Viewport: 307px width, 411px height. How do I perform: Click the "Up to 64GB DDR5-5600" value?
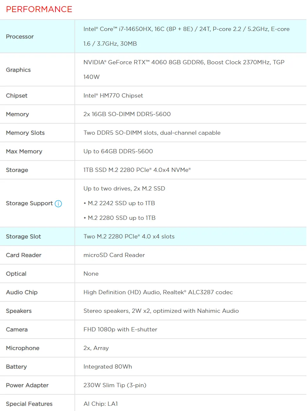pos(118,151)
